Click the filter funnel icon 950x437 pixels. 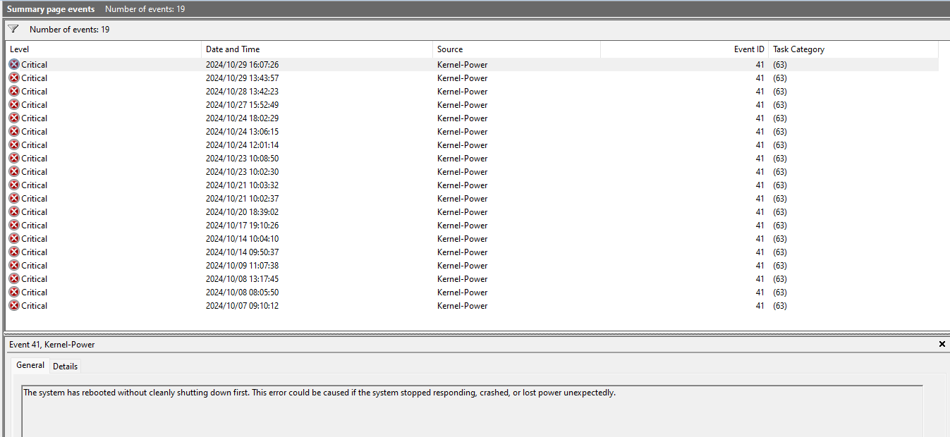click(13, 29)
